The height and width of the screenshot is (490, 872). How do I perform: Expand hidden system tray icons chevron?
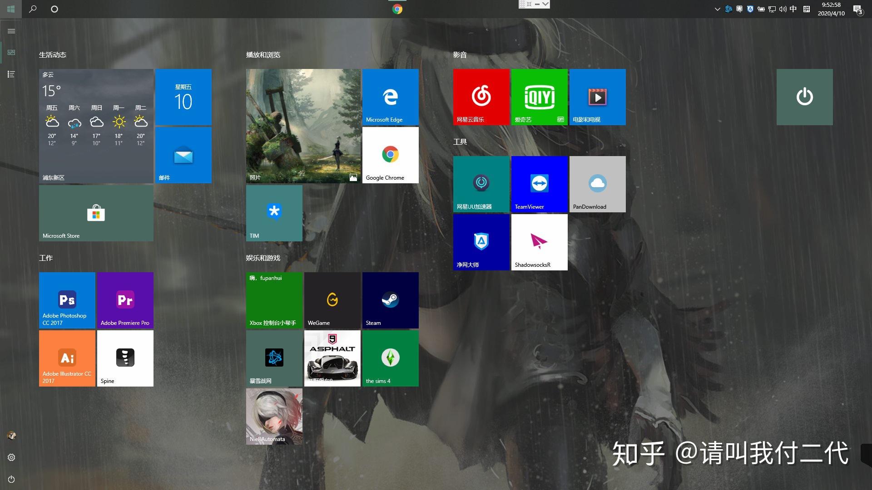[x=717, y=9]
